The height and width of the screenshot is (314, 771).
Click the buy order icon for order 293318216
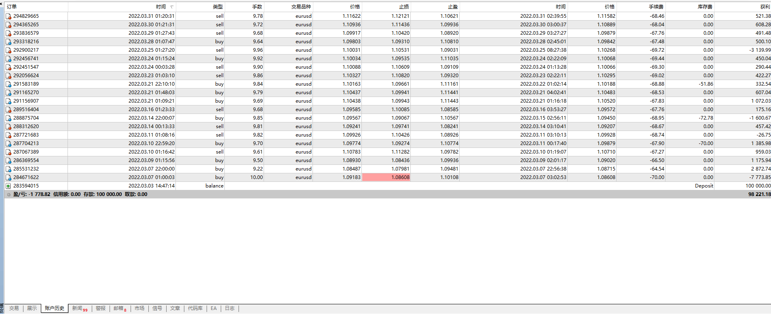[x=8, y=42]
